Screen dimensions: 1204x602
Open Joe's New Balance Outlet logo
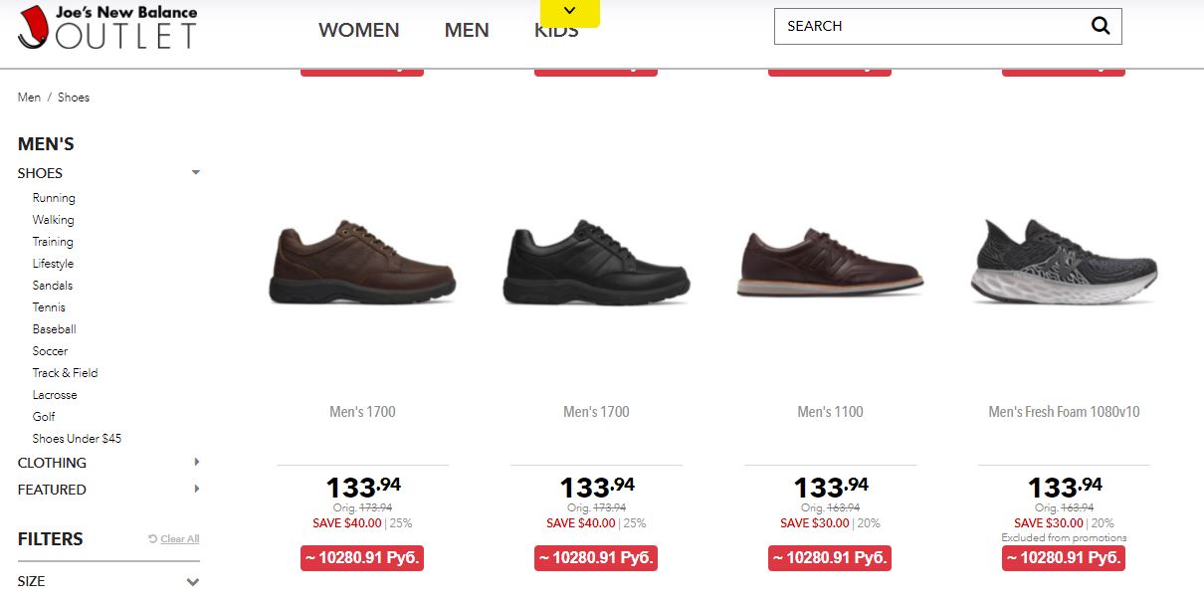coord(107,27)
